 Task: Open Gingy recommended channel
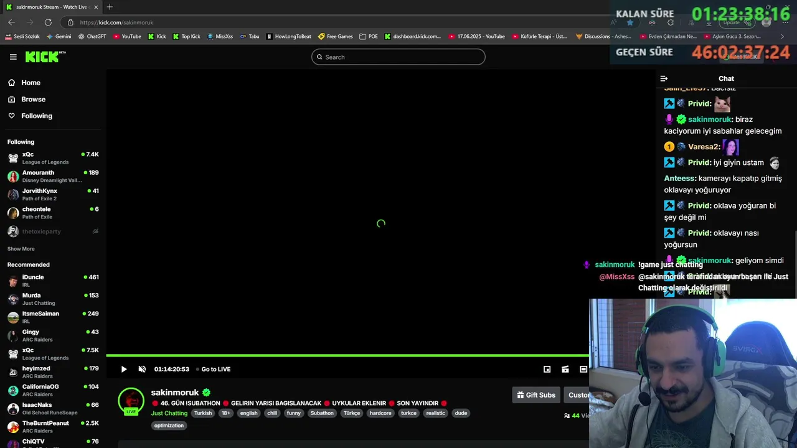pos(53,335)
